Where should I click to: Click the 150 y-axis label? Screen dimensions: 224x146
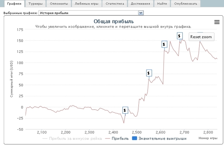pyautogui.click(x=20, y=41)
